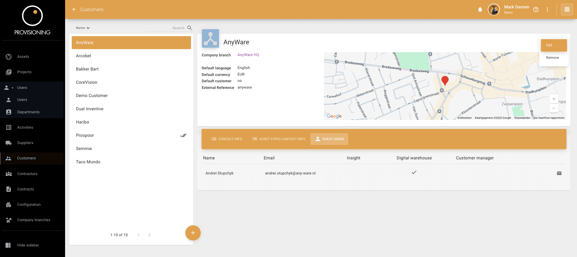Open notifications bell

[x=480, y=10]
